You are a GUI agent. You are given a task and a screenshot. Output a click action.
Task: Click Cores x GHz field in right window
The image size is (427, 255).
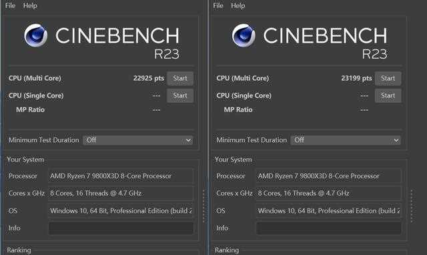coord(329,193)
